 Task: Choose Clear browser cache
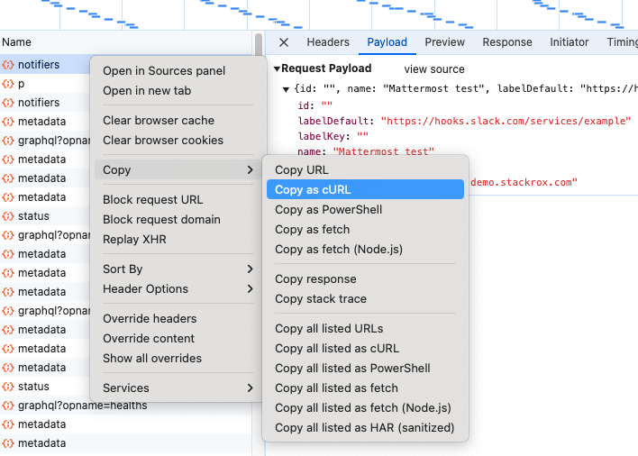[x=159, y=121]
